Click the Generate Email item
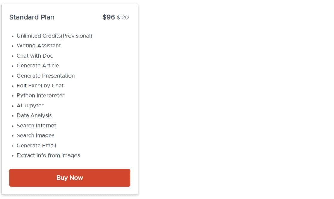This screenshot has width=334, height=199. click(x=36, y=146)
